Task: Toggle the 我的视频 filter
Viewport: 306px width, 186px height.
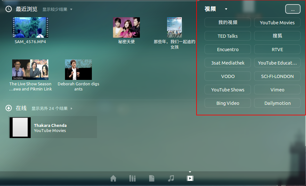Action: tap(228, 22)
